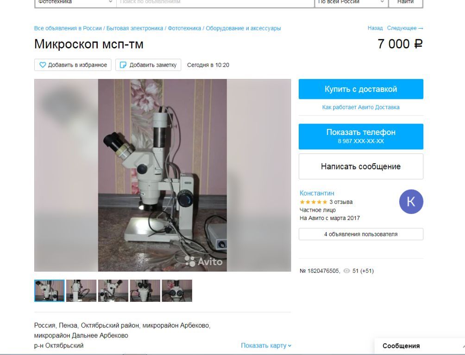The width and height of the screenshot is (465, 355).
Task: Open Бытовая электроника breadcrumb link
Action: (135, 28)
